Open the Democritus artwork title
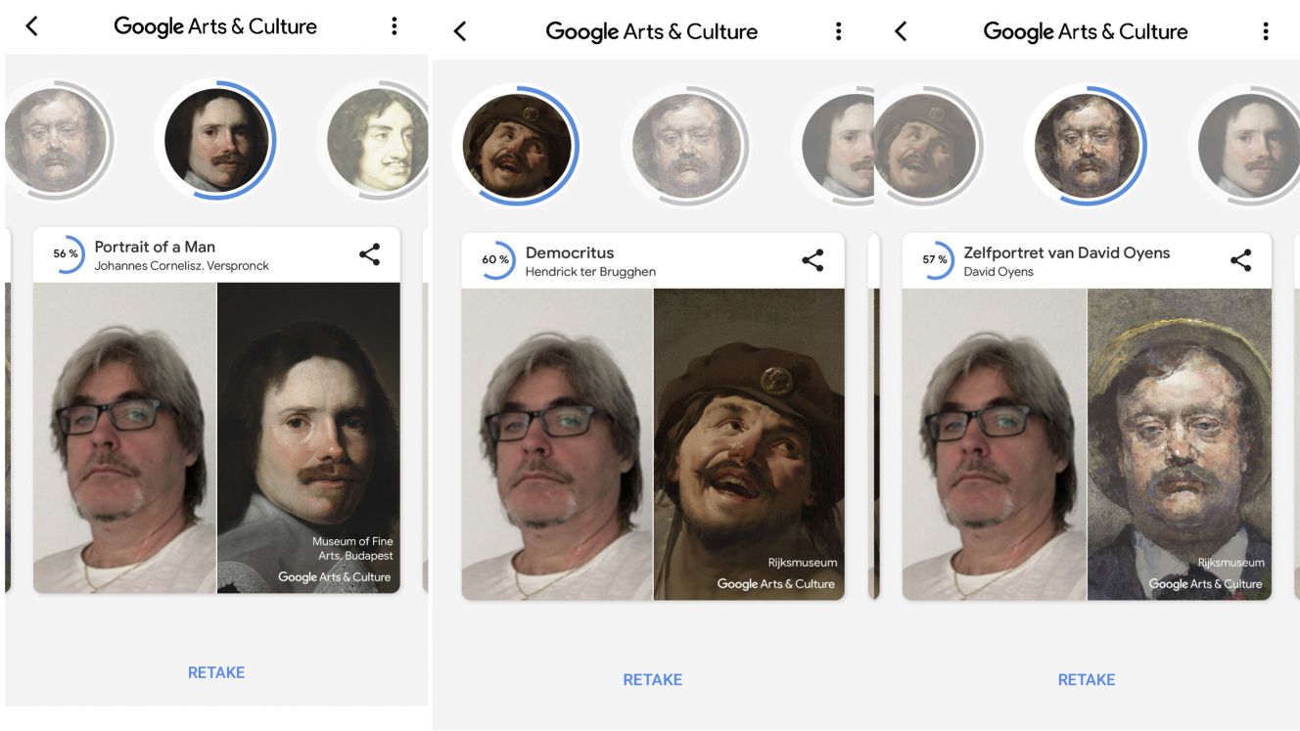Screen dimensions: 1300x731 [570, 252]
